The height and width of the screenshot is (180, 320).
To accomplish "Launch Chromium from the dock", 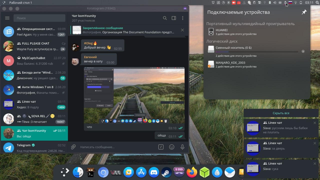I will 103,172.
